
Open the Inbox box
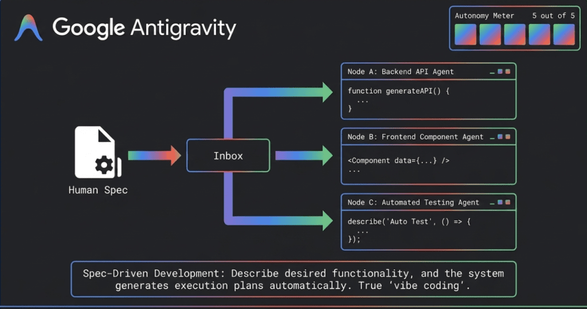click(228, 156)
